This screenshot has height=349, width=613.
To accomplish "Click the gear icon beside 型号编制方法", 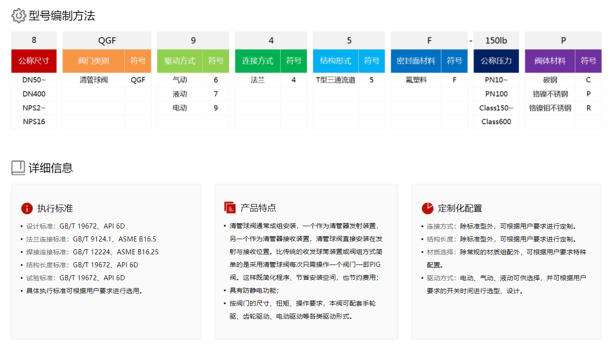I will coord(18,16).
